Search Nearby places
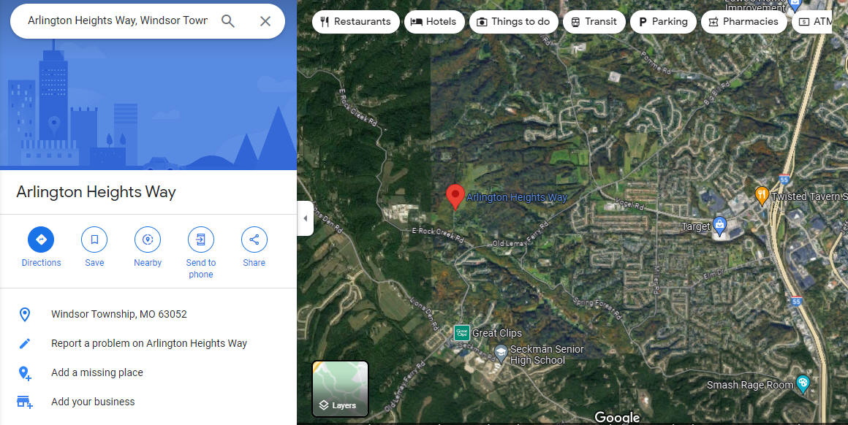 [x=148, y=240]
